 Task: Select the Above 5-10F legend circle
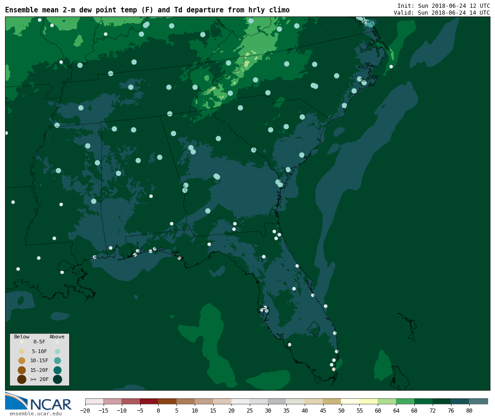pos(57,352)
